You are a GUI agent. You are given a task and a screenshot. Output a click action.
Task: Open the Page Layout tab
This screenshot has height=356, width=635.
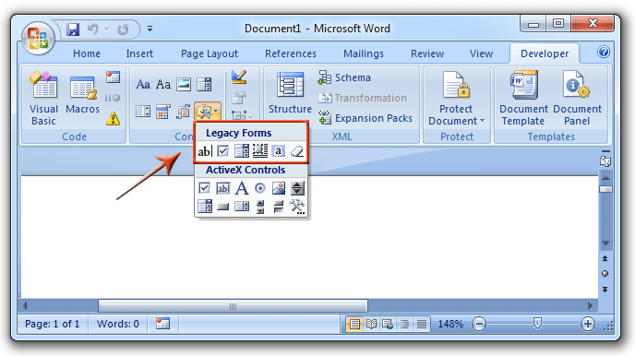pyautogui.click(x=210, y=53)
